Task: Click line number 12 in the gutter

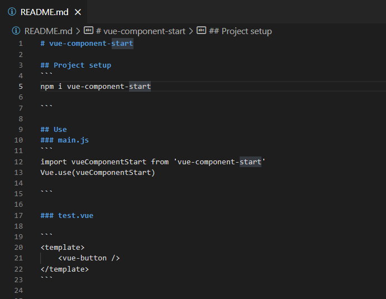Action: (x=18, y=162)
